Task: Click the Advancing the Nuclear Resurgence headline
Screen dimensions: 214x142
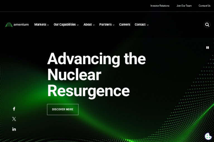Action: tap(96, 75)
